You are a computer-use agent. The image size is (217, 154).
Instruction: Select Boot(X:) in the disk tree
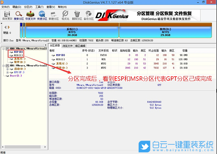pos(16,76)
